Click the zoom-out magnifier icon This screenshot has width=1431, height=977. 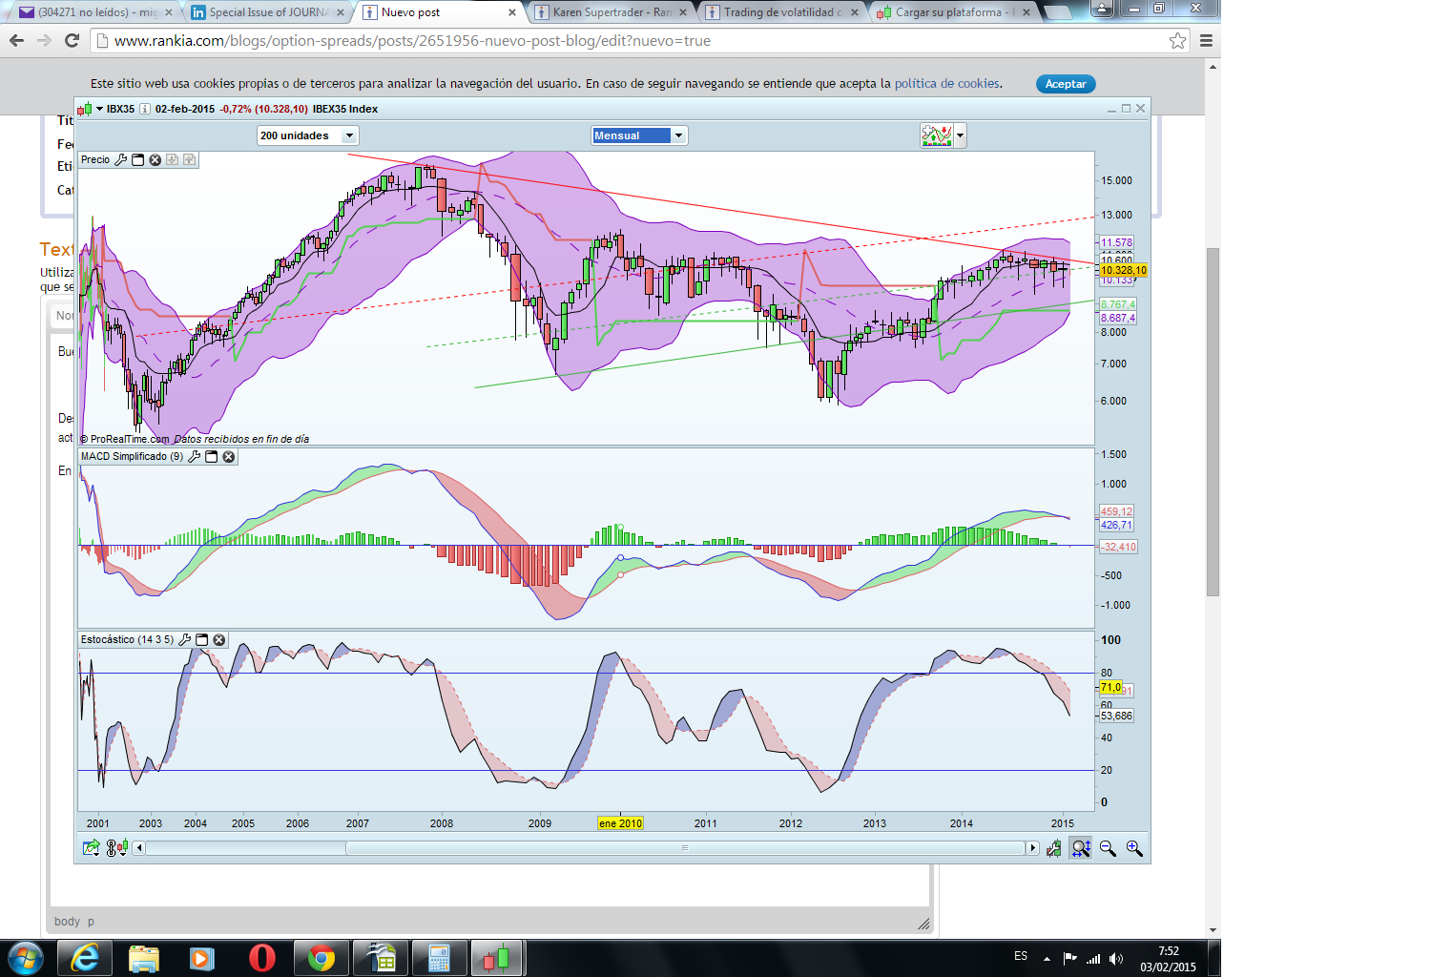[1108, 848]
